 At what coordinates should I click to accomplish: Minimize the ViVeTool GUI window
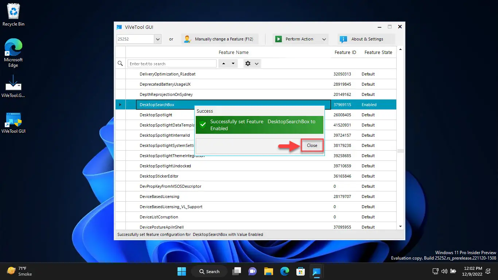[379, 27]
